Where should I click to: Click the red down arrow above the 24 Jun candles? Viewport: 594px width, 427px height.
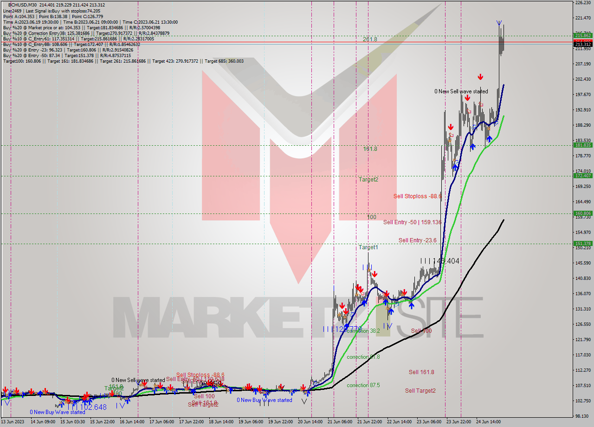(480, 77)
